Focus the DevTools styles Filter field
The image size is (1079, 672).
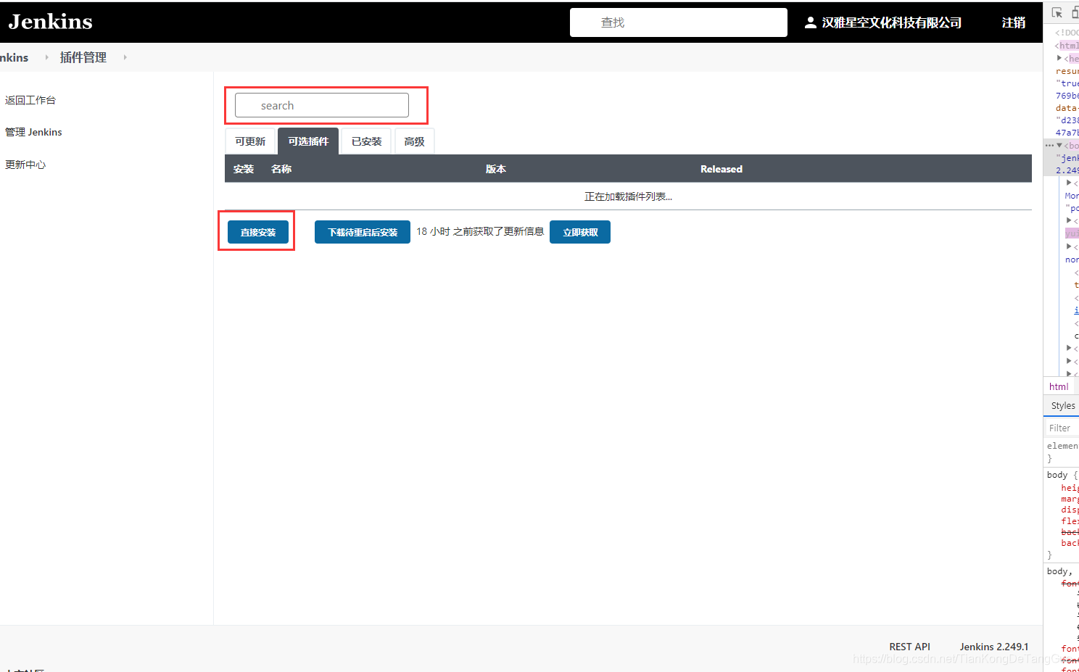1061,428
